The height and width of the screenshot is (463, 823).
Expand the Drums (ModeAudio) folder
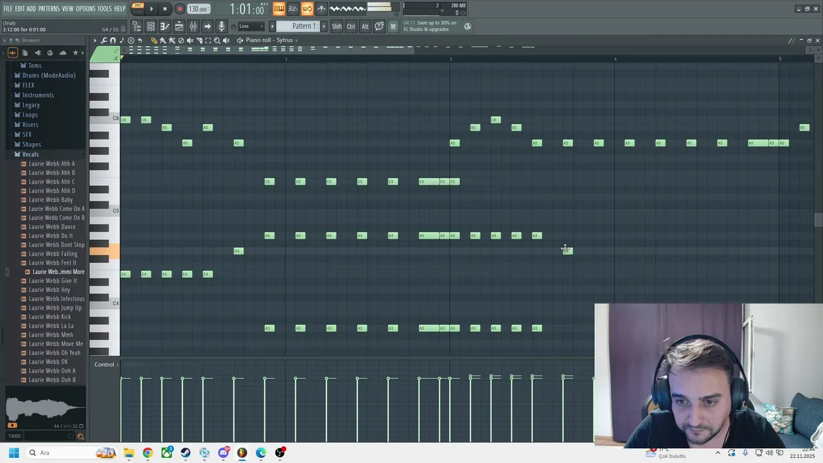pyautogui.click(x=49, y=75)
